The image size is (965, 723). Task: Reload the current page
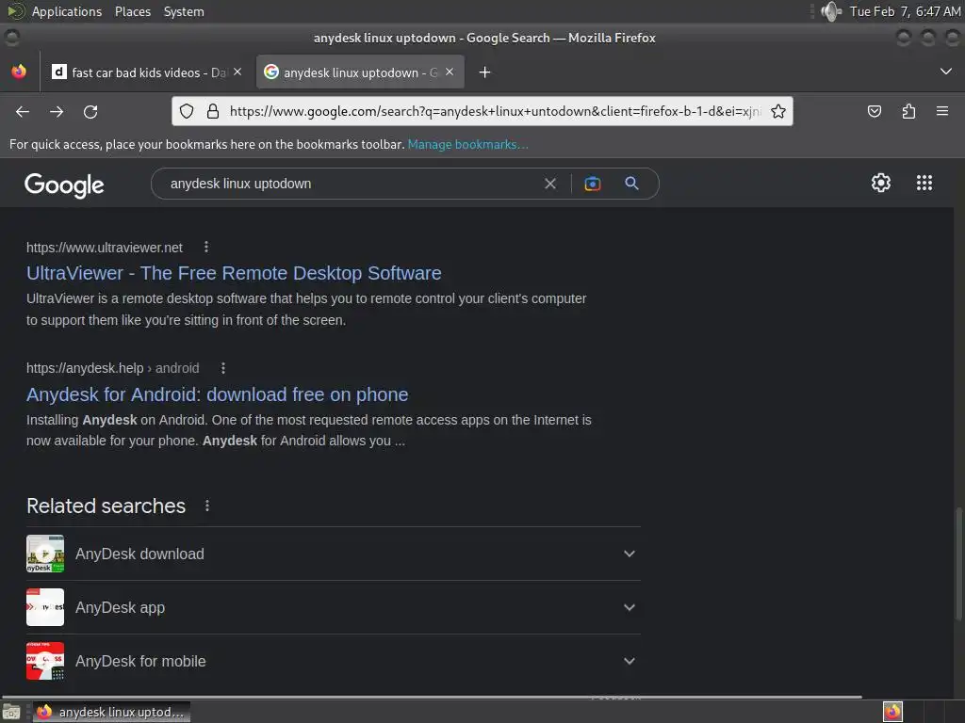click(90, 111)
